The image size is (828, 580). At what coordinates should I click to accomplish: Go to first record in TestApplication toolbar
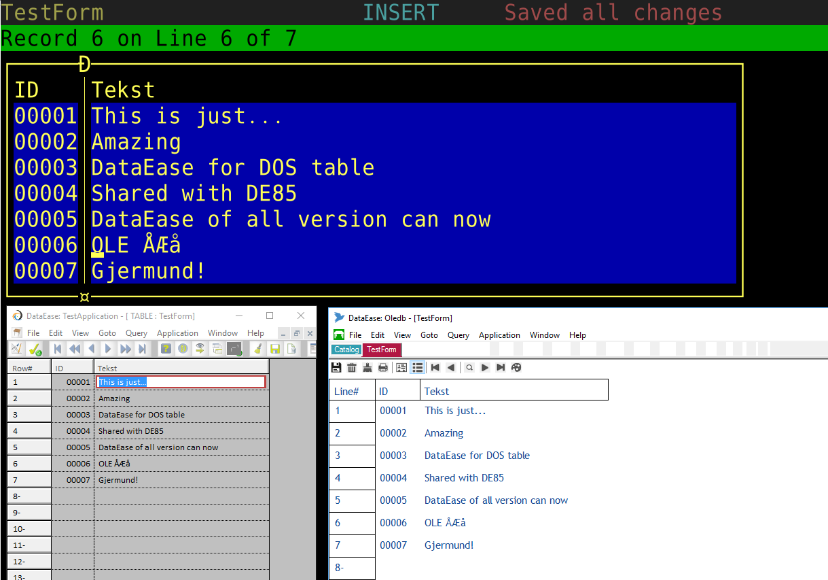pos(58,349)
